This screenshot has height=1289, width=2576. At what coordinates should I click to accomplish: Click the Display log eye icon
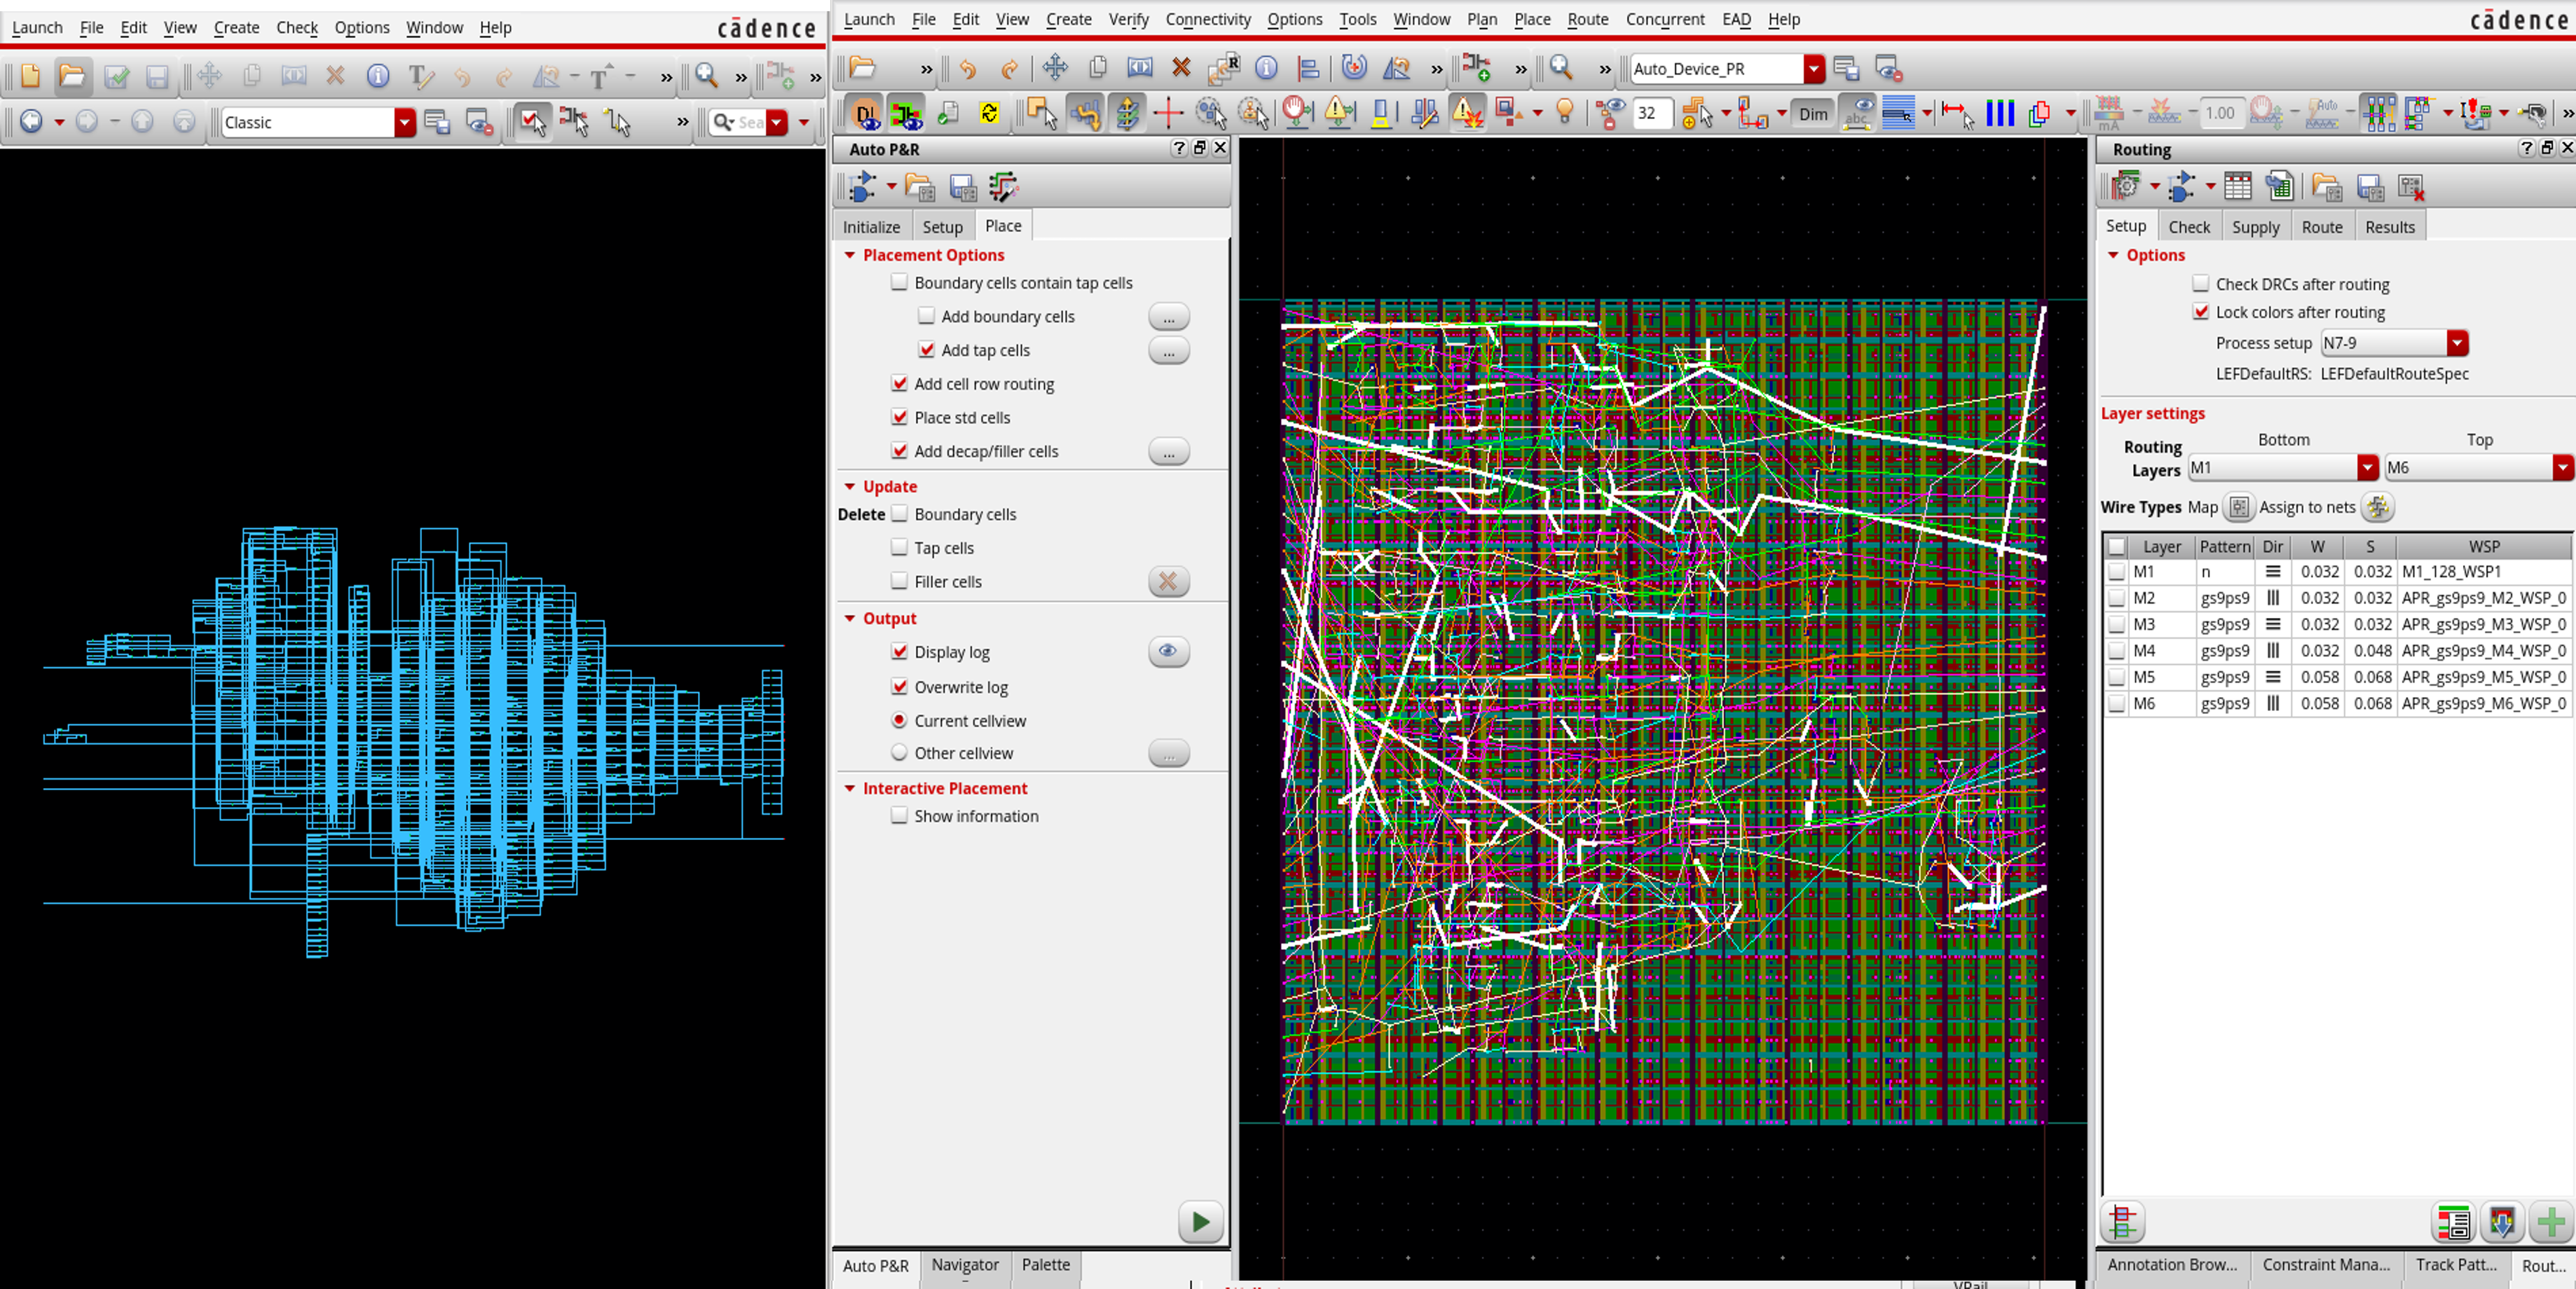click(x=1167, y=651)
